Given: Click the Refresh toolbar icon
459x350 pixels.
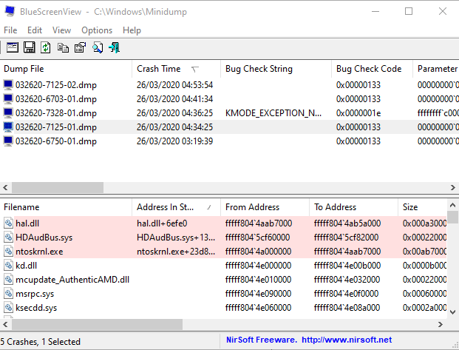Looking at the screenshot, I should 46,47.
